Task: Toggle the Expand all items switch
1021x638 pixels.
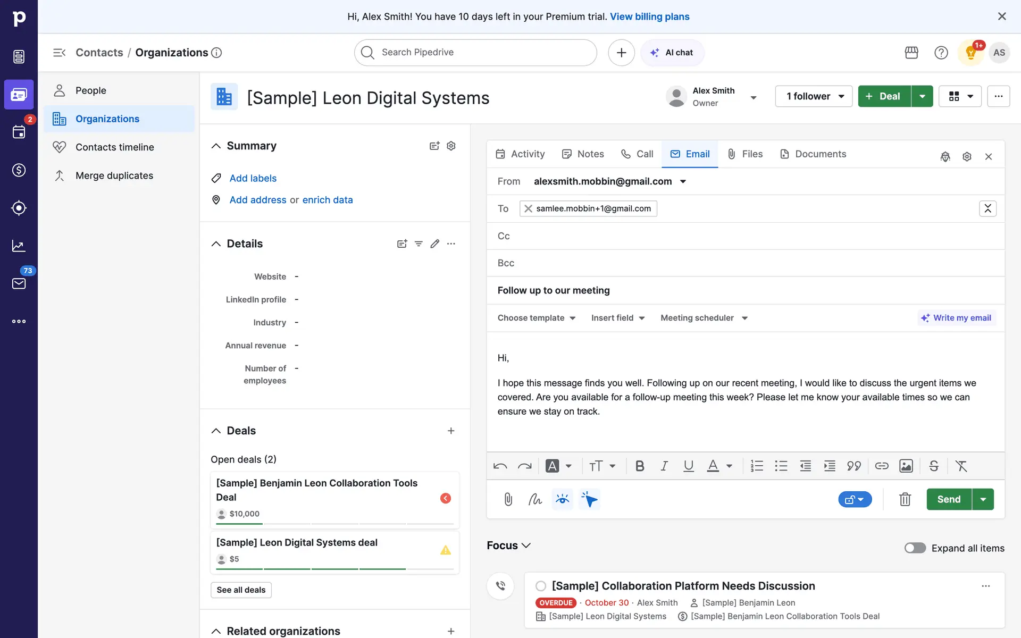Action: (x=915, y=548)
